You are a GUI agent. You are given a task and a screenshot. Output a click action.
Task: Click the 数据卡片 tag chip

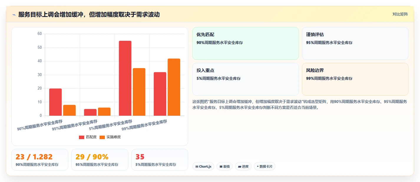264,166
